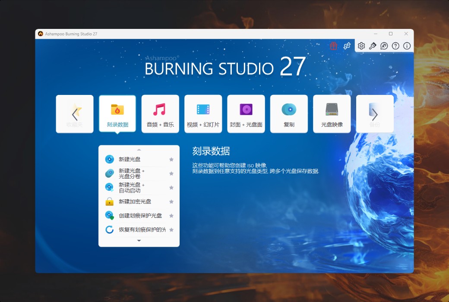This screenshot has height=302, width=449.
Task: Click the padlock icon for 新建加密光盘
Action: (x=109, y=201)
